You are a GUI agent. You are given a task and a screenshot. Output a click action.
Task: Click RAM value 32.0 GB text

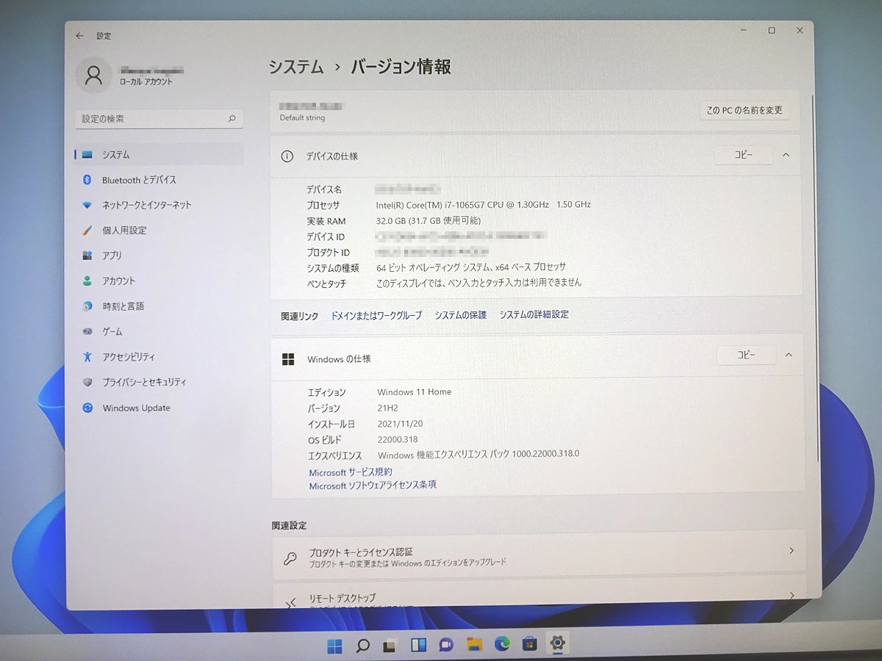[x=429, y=220]
